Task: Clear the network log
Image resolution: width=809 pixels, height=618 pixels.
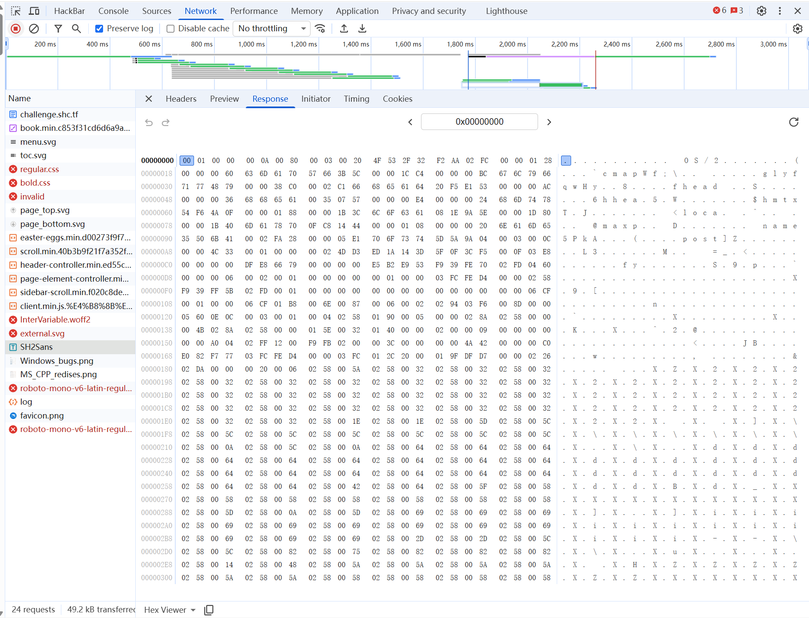Action: pyautogui.click(x=34, y=29)
